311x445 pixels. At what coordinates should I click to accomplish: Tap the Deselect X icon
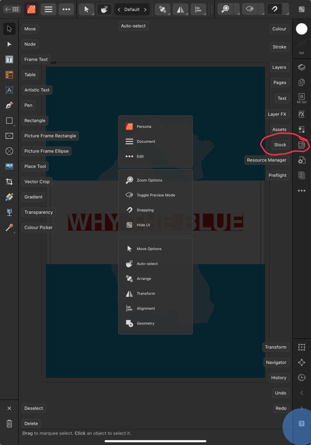click(x=9, y=408)
